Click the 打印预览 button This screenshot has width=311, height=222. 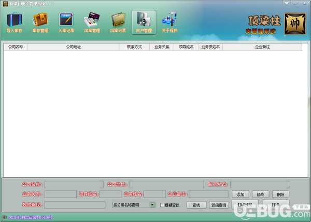coord(245,204)
